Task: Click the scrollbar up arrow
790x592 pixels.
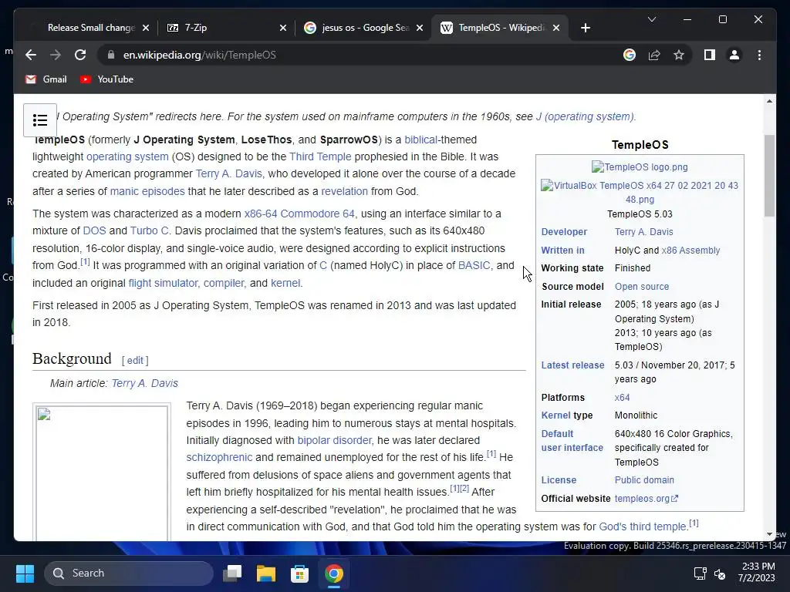Action: click(769, 101)
